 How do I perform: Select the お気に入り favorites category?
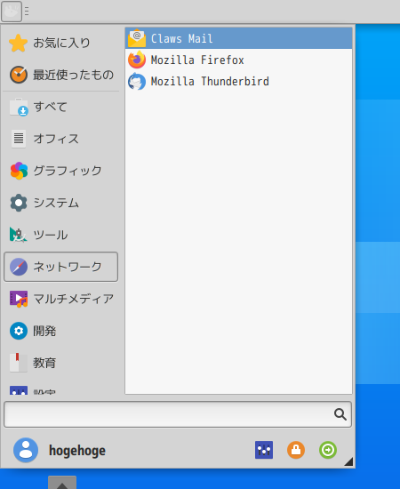[x=60, y=43]
